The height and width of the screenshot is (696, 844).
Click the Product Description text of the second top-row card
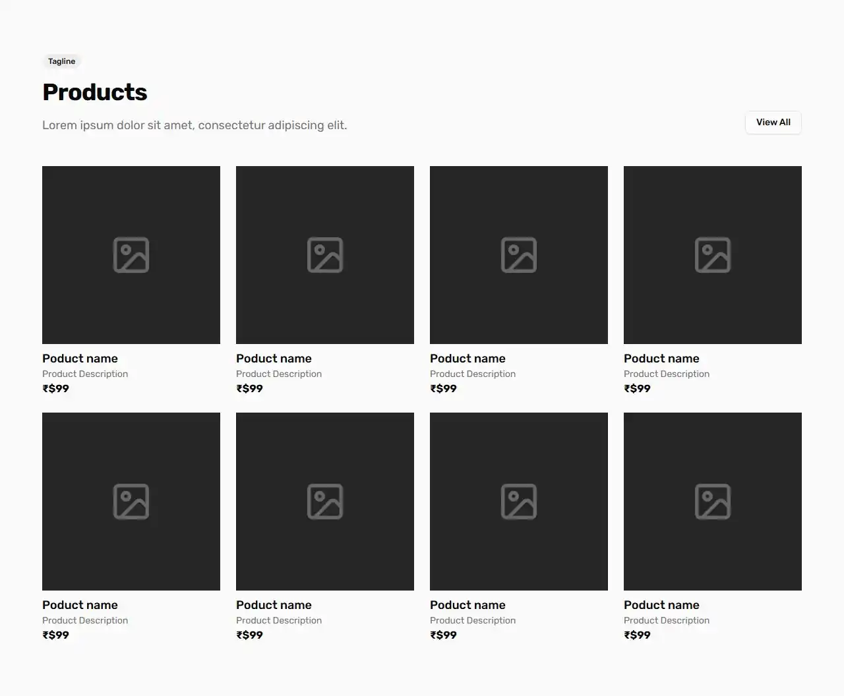278,374
